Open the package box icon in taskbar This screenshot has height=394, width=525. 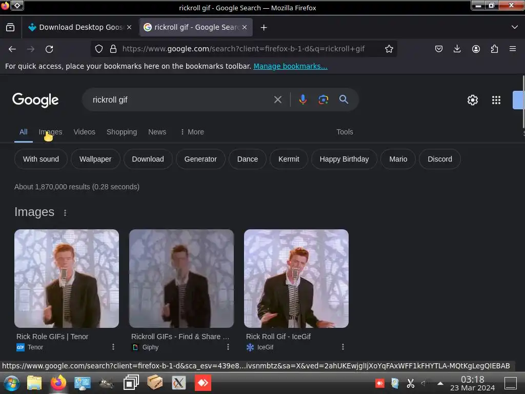[x=155, y=383]
